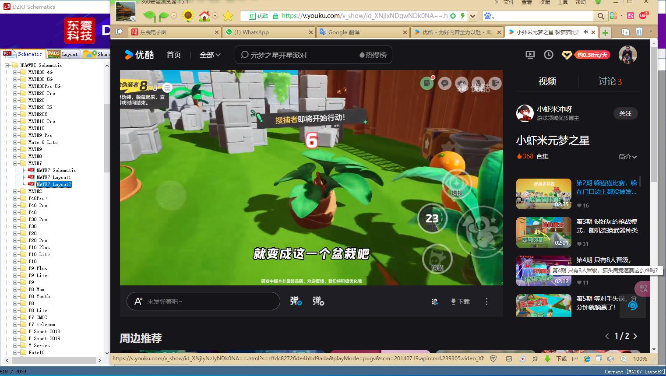Open the user profile avatar in Youku header
Screen dimensions: 666x376
pos(627,55)
